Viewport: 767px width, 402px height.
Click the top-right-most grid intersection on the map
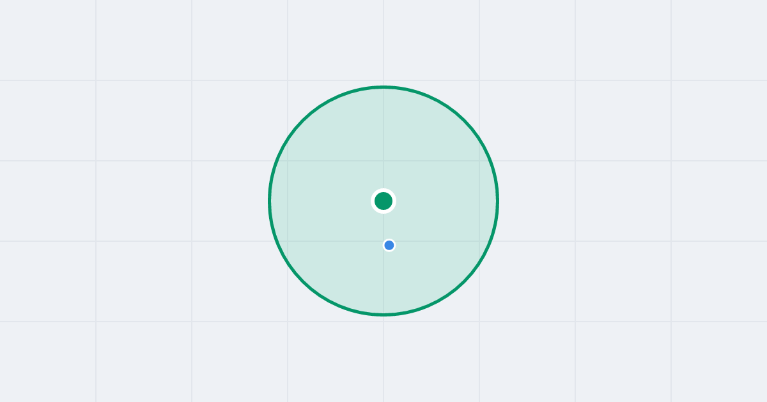point(671,80)
